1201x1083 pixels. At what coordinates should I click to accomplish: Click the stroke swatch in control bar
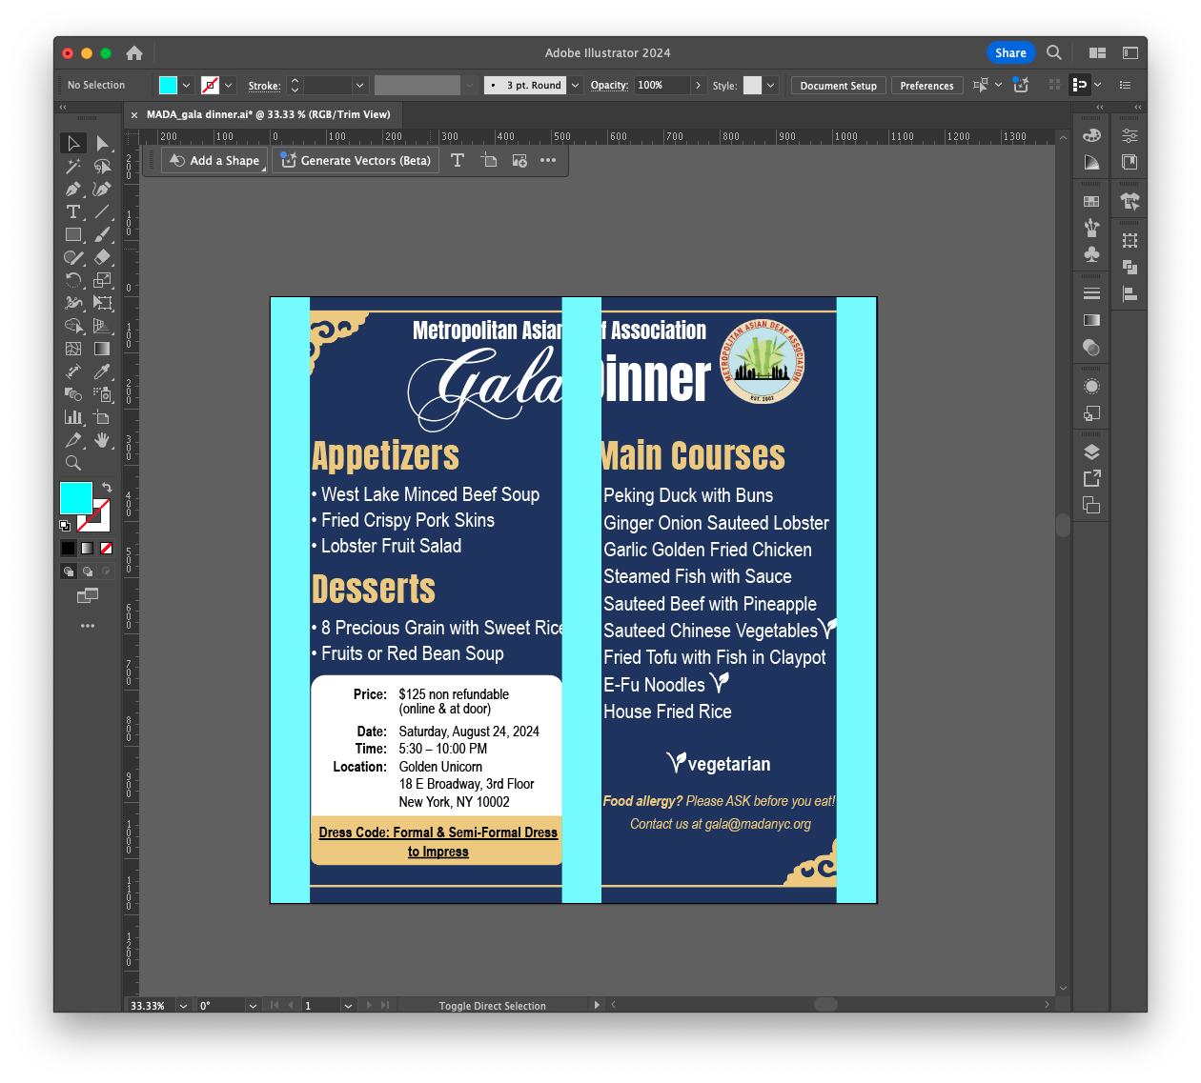tap(211, 85)
